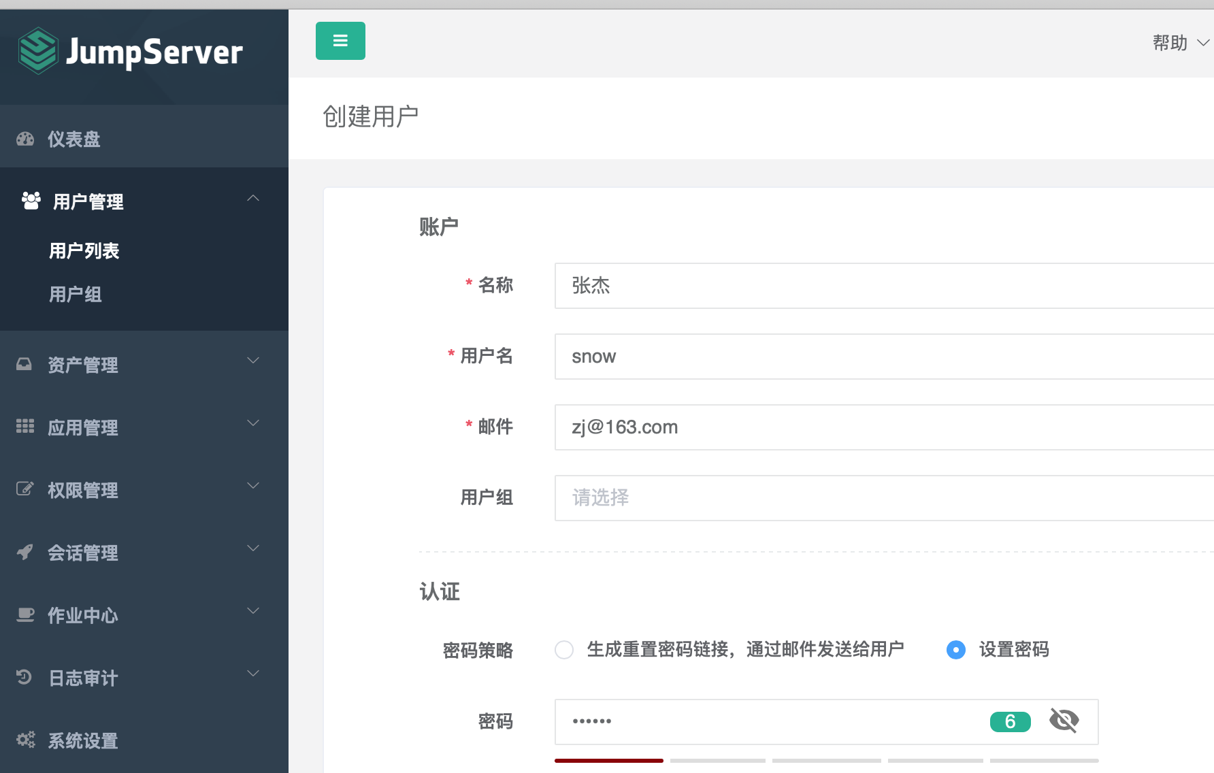Click the JumpServer logo icon
The height and width of the screenshot is (773, 1214).
(x=37, y=50)
